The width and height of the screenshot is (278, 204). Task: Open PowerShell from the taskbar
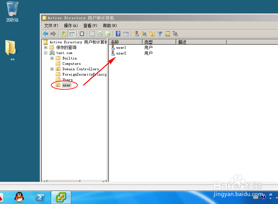[40, 197]
